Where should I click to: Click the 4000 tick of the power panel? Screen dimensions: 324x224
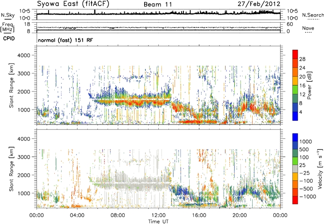pos(23,55)
